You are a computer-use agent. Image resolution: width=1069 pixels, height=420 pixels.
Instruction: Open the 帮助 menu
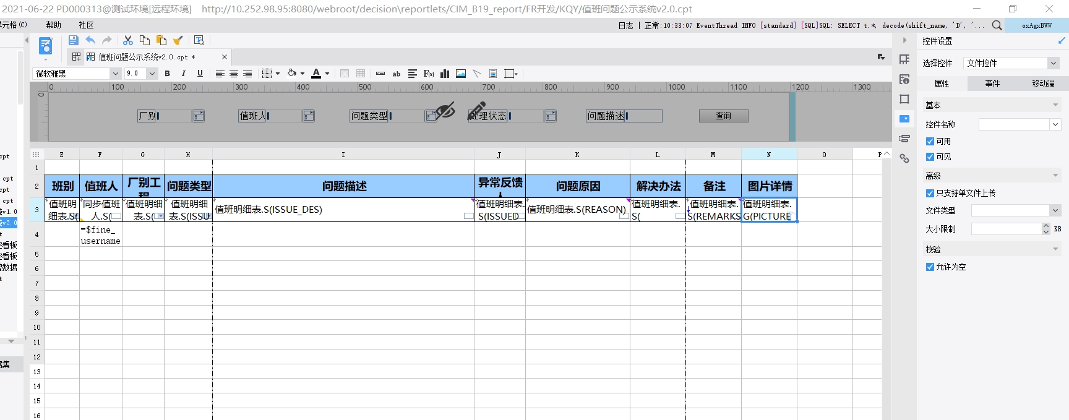[x=53, y=25]
